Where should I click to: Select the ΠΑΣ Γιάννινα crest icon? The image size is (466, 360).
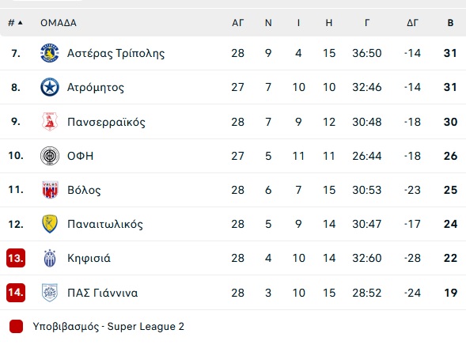pos(50,293)
